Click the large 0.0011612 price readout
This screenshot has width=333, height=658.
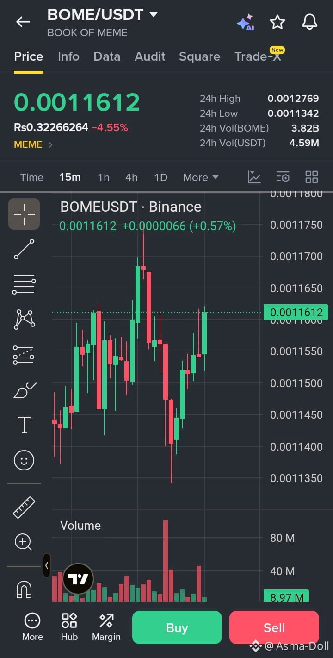click(77, 102)
